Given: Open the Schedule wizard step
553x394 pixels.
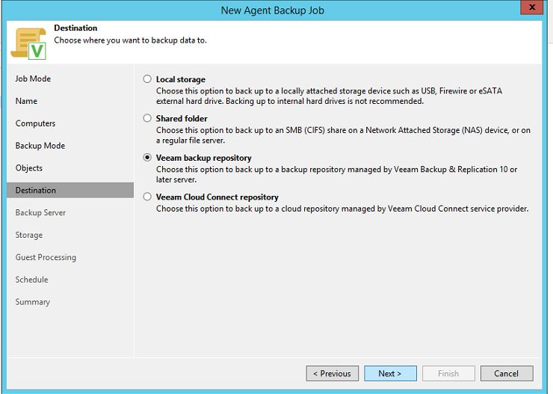Looking at the screenshot, I should pos(31,280).
